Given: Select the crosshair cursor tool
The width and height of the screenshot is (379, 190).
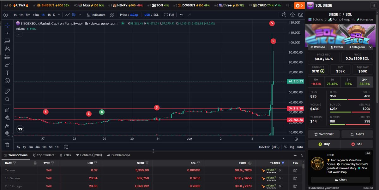Looking at the screenshot, I should tap(7, 25).
